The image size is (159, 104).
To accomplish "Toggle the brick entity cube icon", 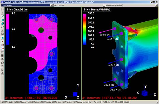I will coord(3,23).
